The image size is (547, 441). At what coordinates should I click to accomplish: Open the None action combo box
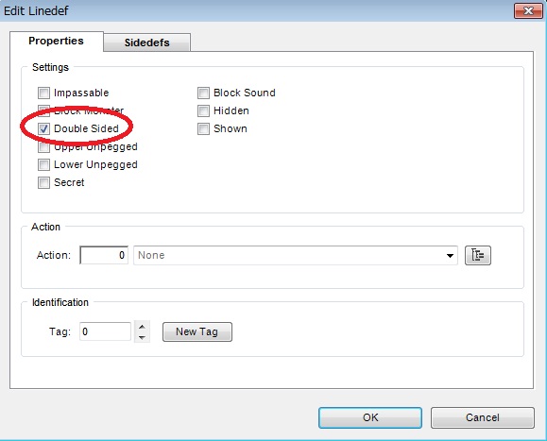296,255
